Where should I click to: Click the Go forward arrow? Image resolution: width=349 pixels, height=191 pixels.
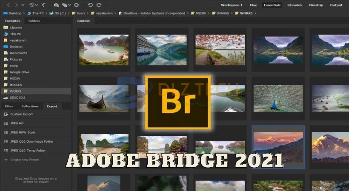point(17,5)
